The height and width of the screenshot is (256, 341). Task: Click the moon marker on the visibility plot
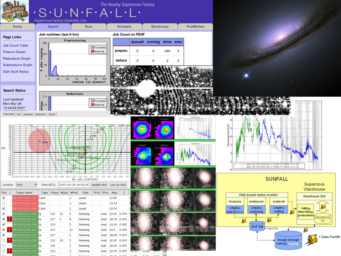click(39, 141)
